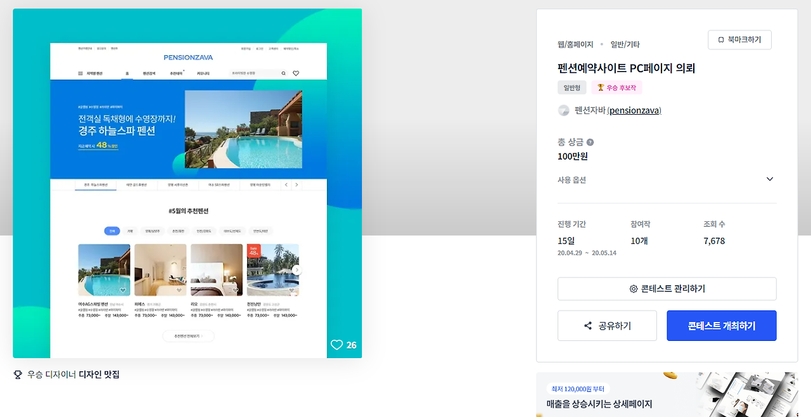Screen dimensions: 811x417
Task: Click the view count 7,678
Action: click(x=714, y=241)
